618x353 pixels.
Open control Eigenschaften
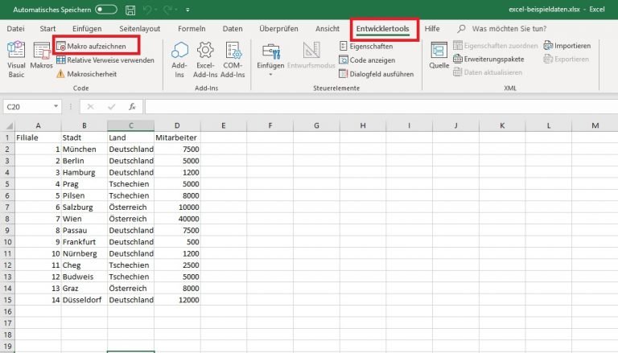click(x=366, y=46)
